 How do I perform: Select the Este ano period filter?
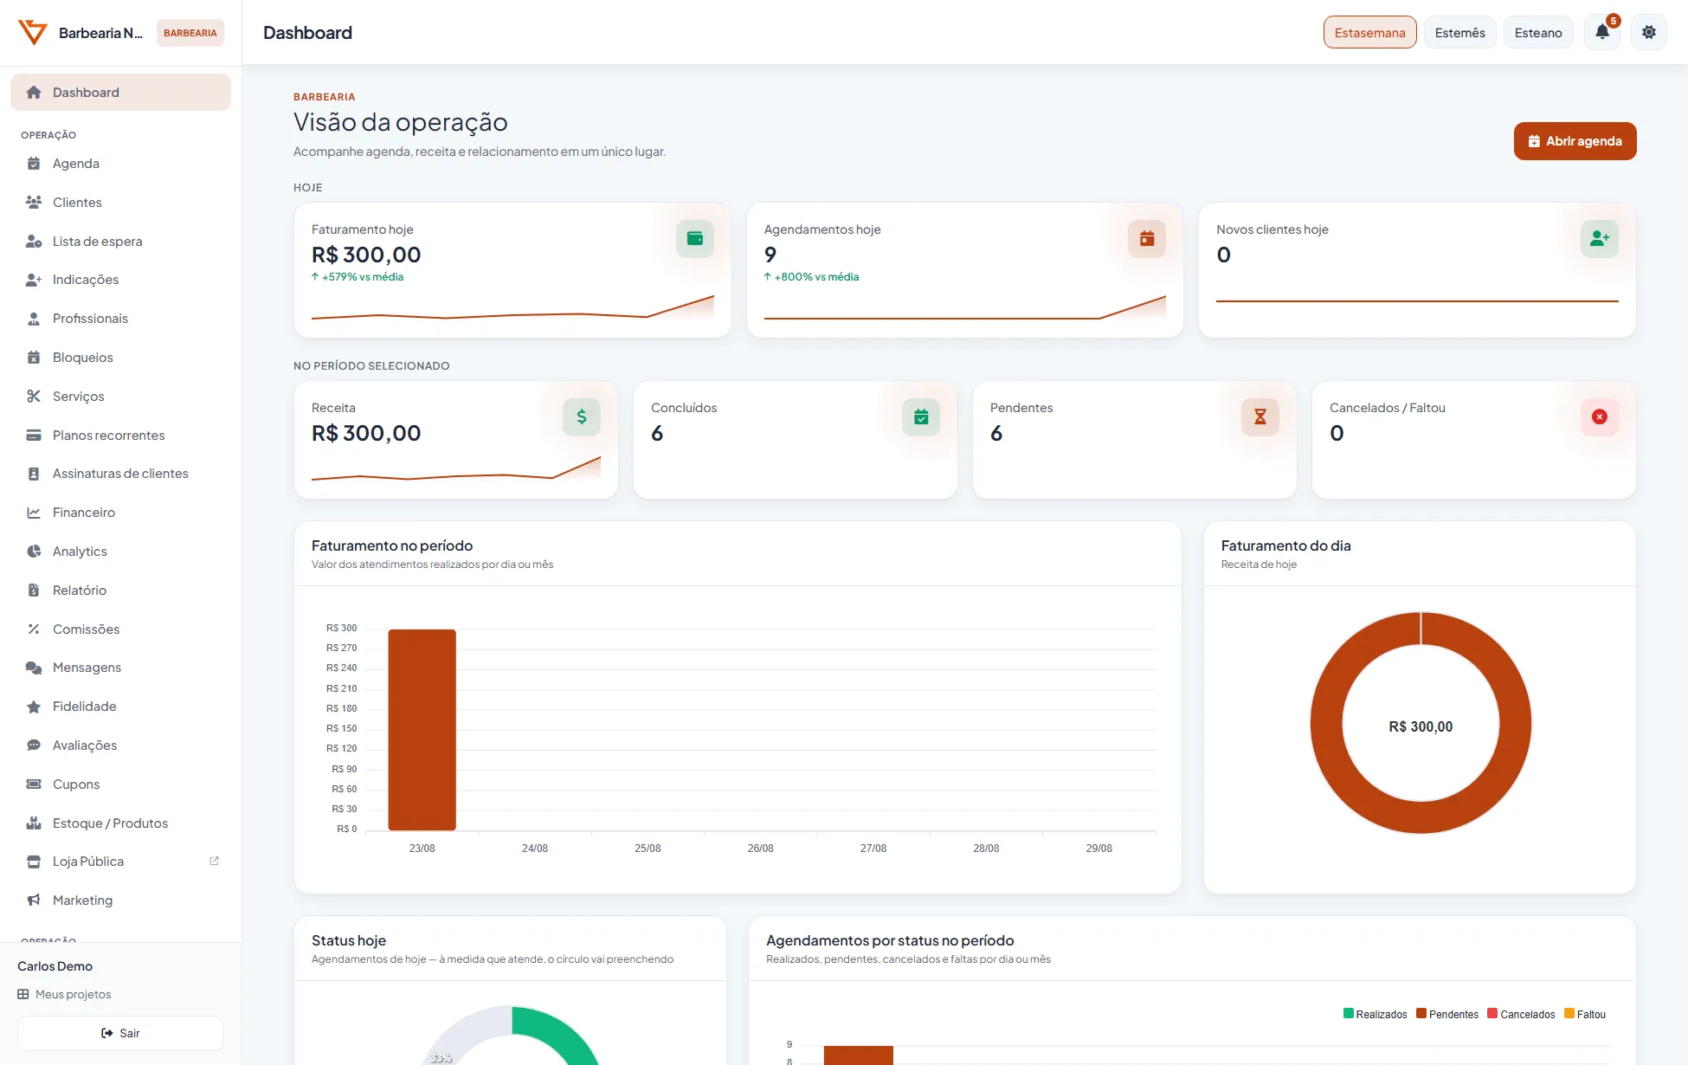(x=1538, y=33)
